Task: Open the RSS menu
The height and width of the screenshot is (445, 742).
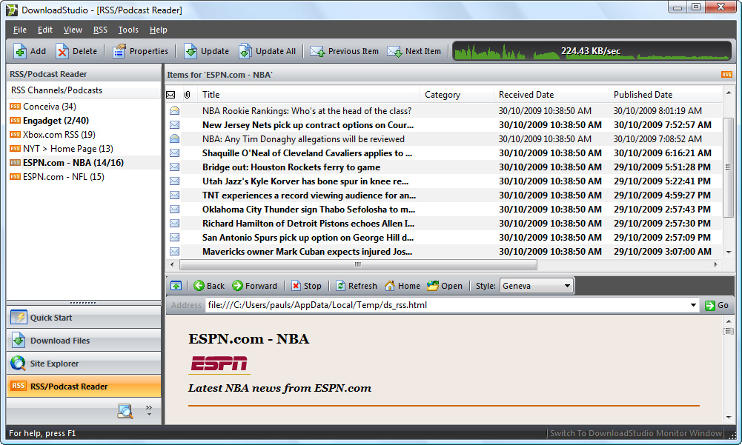Action: (100, 30)
